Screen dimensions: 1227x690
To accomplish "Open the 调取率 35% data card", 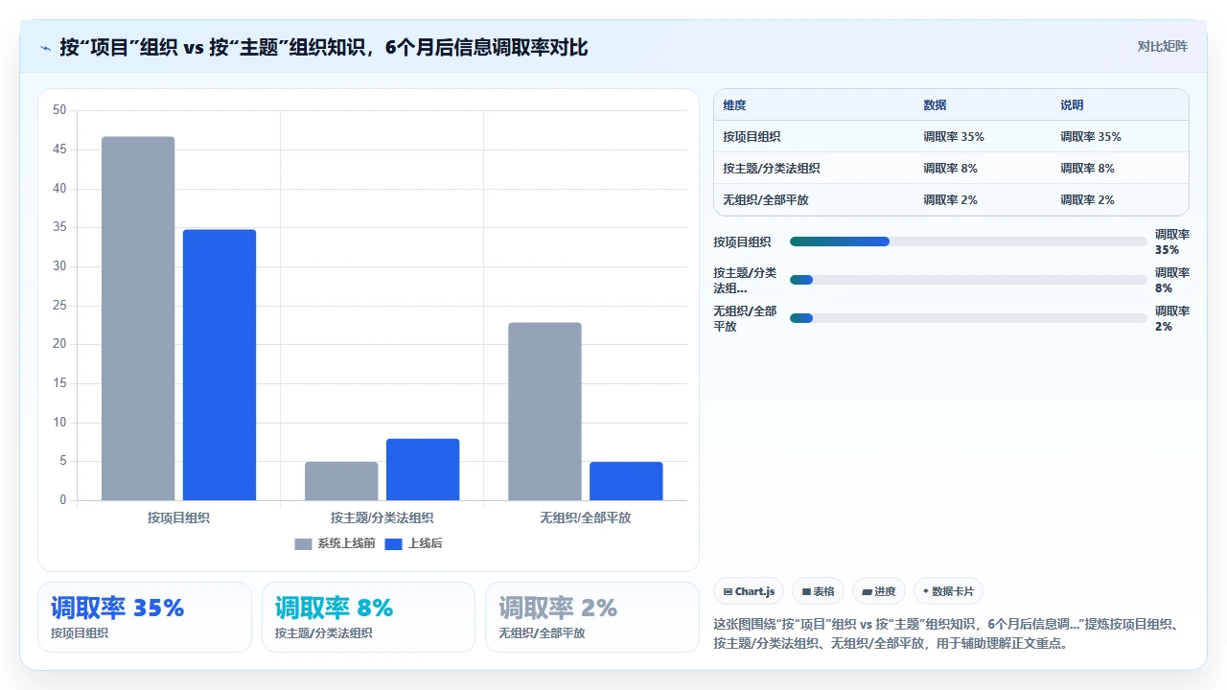I will tap(145, 617).
